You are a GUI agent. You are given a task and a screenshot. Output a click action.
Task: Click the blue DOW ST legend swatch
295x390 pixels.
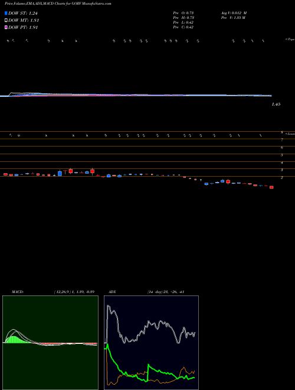click(x=6, y=13)
